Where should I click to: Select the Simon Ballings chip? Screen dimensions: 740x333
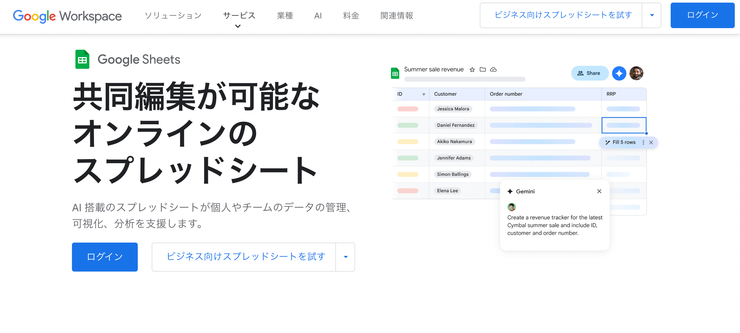[453, 174]
